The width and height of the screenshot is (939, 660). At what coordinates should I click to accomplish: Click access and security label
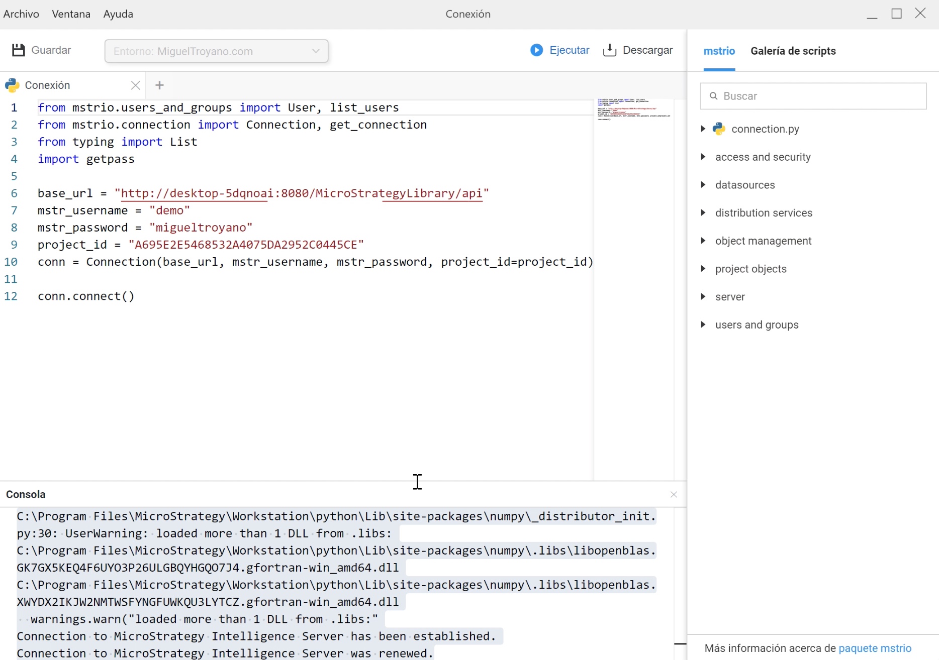coord(763,157)
